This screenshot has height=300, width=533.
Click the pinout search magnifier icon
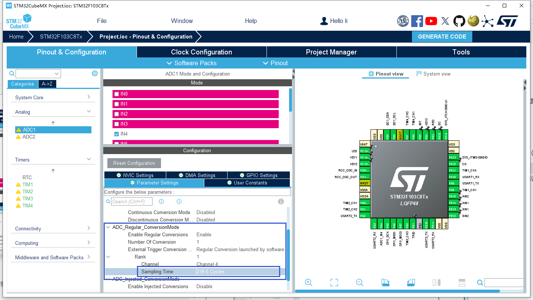point(480,283)
